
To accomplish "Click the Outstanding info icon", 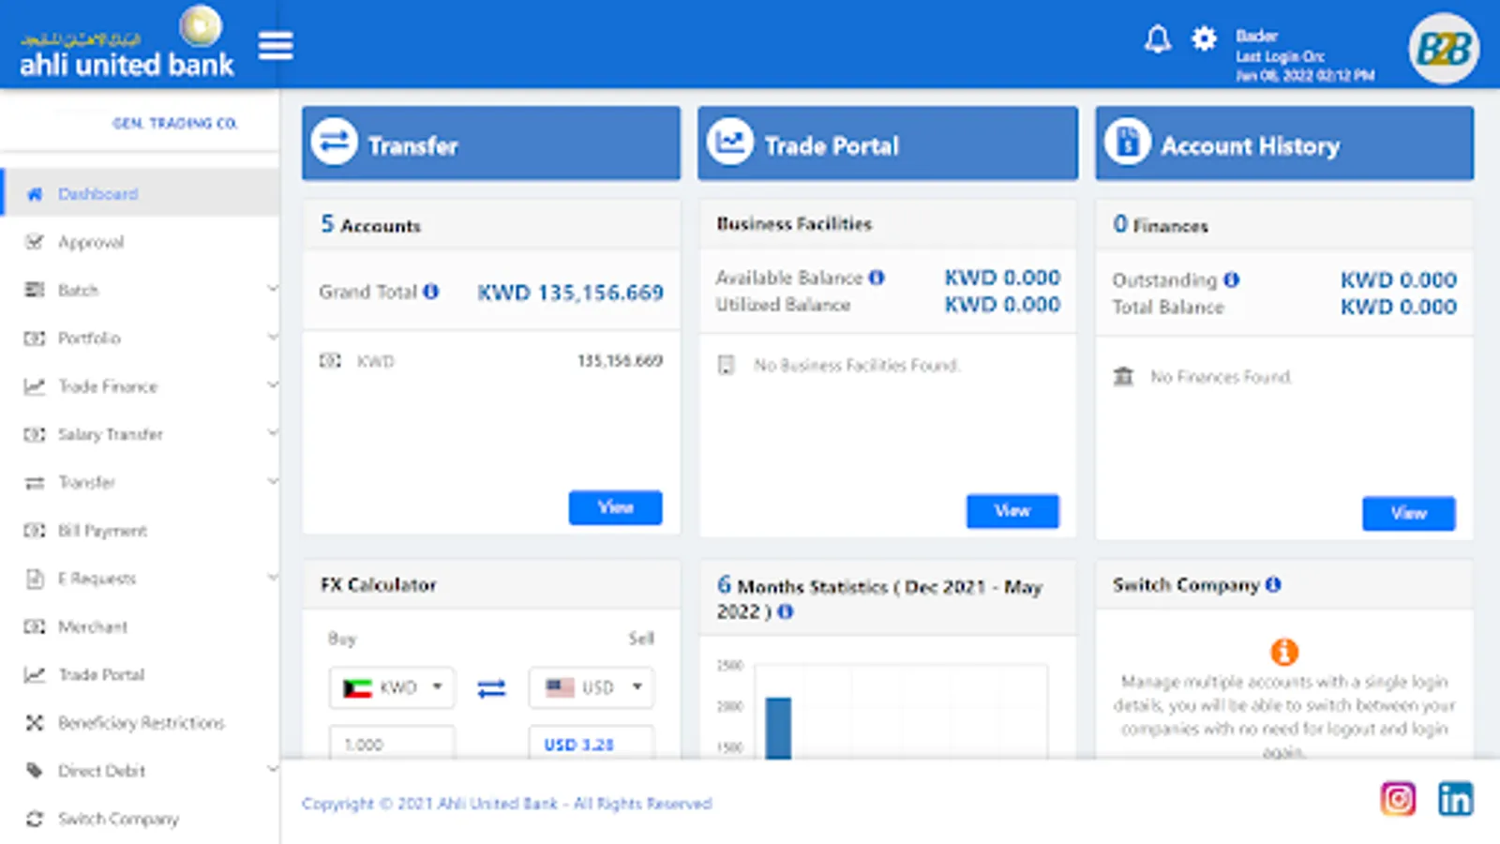I will click(x=1231, y=279).
